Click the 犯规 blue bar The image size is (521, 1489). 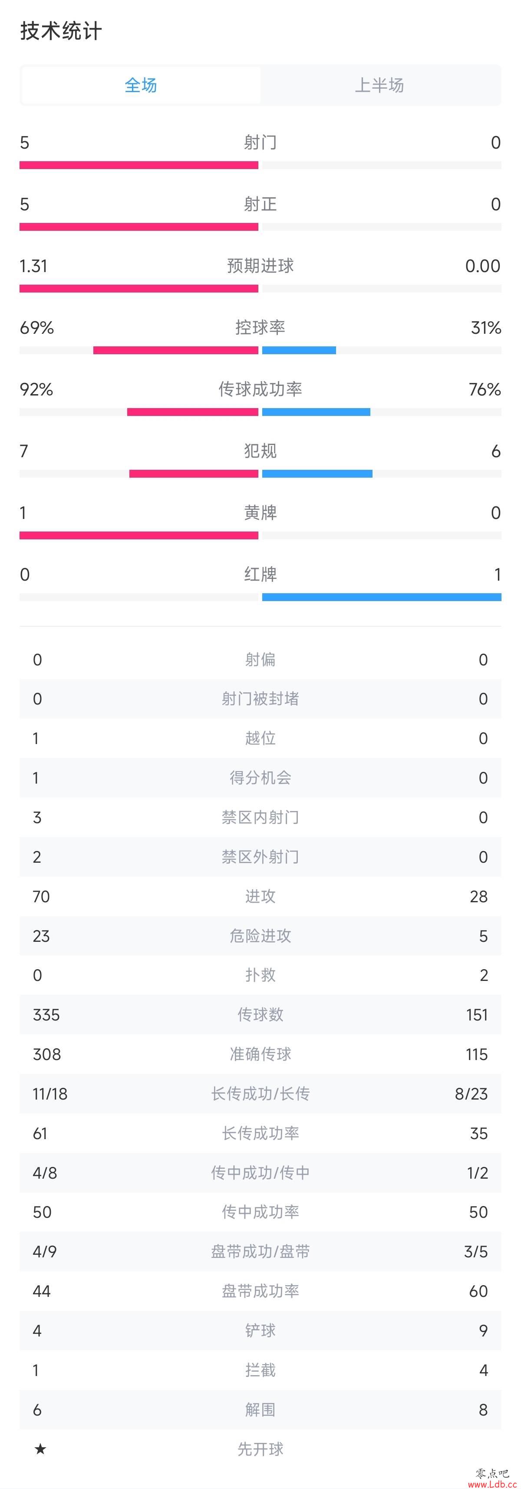coord(317,474)
